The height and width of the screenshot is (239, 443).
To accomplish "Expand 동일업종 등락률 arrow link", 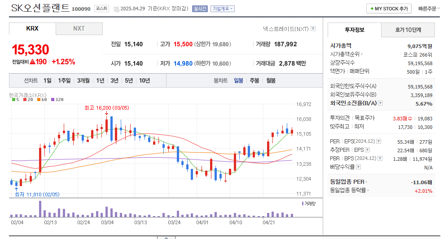I will (x=350, y=190).
